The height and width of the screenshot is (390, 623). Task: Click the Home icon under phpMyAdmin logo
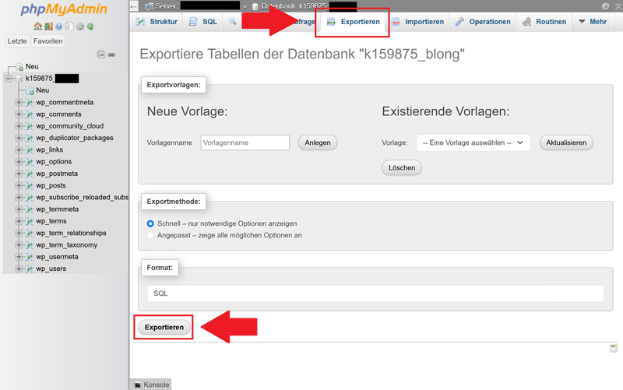pyautogui.click(x=37, y=26)
